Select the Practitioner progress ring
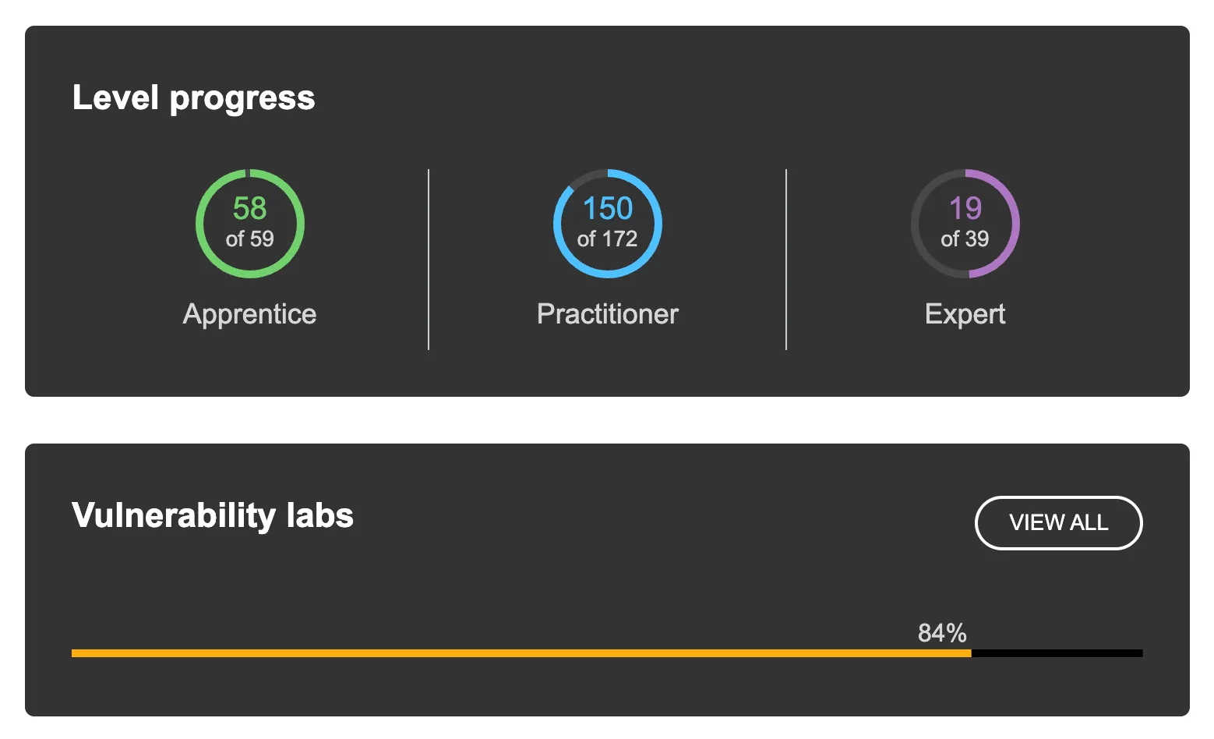This screenshot has width=1214, height=739. tap(607, 224)
